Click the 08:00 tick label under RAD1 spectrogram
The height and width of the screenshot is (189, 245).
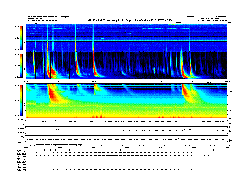(x=93, y=81)
